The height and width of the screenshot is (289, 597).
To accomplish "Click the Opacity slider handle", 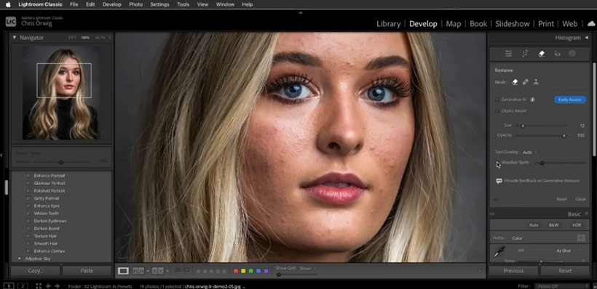I will click(x=564, y=136).
